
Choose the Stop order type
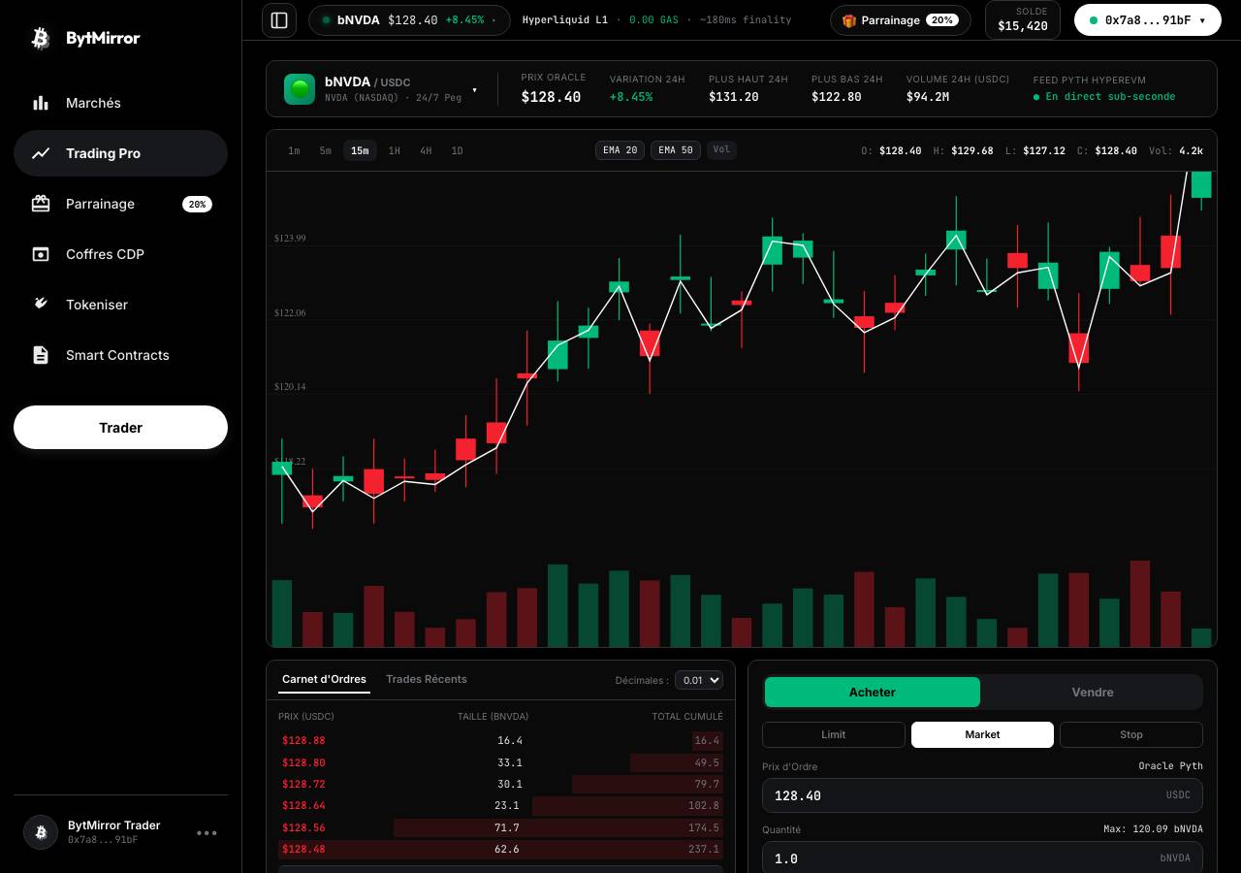click(1131, 734)
